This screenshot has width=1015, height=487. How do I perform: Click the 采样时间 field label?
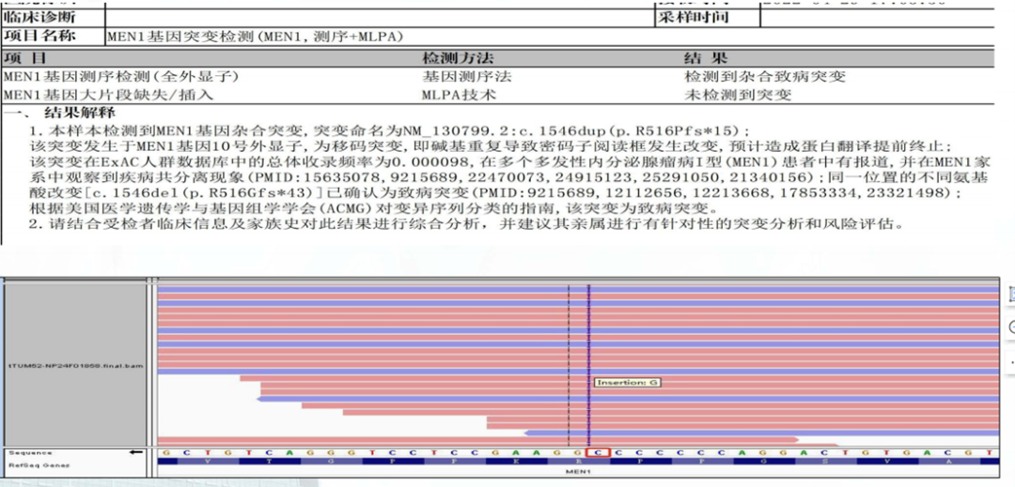(x=693, y=17)
